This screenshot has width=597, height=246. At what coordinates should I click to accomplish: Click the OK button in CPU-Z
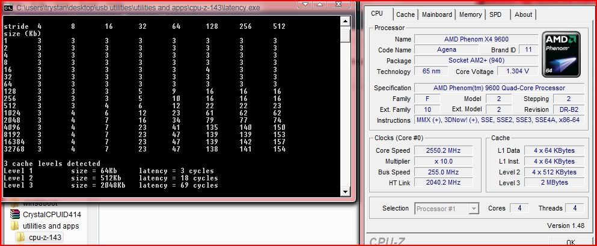pyautogui.click(x=569, y=242)
